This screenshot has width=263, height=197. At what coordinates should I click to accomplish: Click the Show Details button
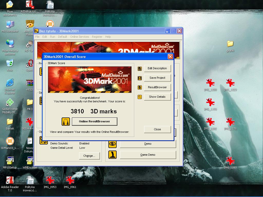[x=157, y=97]
